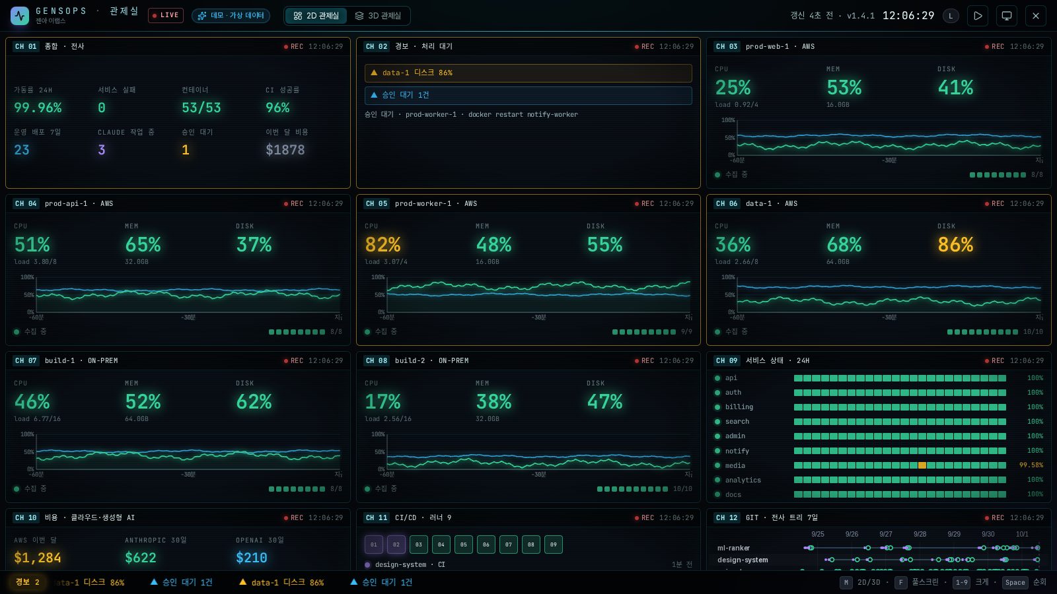Click CI runner 06 tile

(x=486, y=544)
